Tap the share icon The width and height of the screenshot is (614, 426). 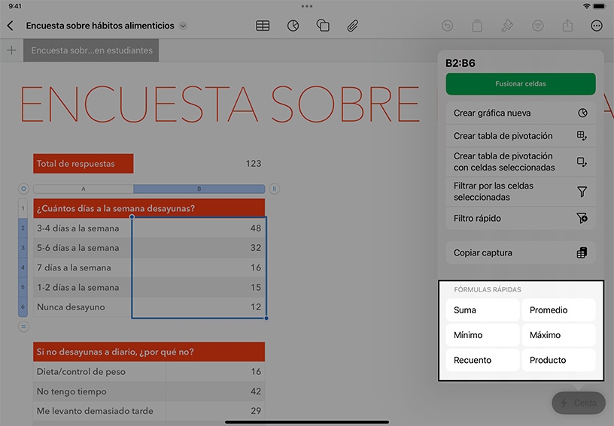pyautogui.click(x=567, y=26)
